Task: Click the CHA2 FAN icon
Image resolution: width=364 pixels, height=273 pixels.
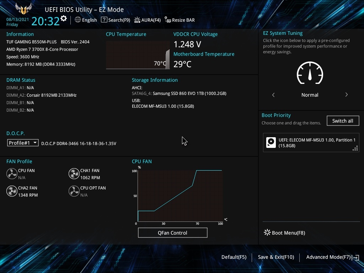Action: [x=12, y=191]
